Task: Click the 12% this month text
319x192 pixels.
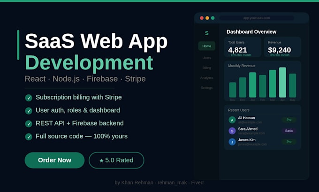Action: tap(240, 55)
